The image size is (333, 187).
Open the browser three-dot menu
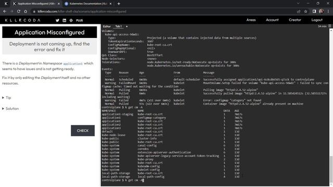(328, 11)
